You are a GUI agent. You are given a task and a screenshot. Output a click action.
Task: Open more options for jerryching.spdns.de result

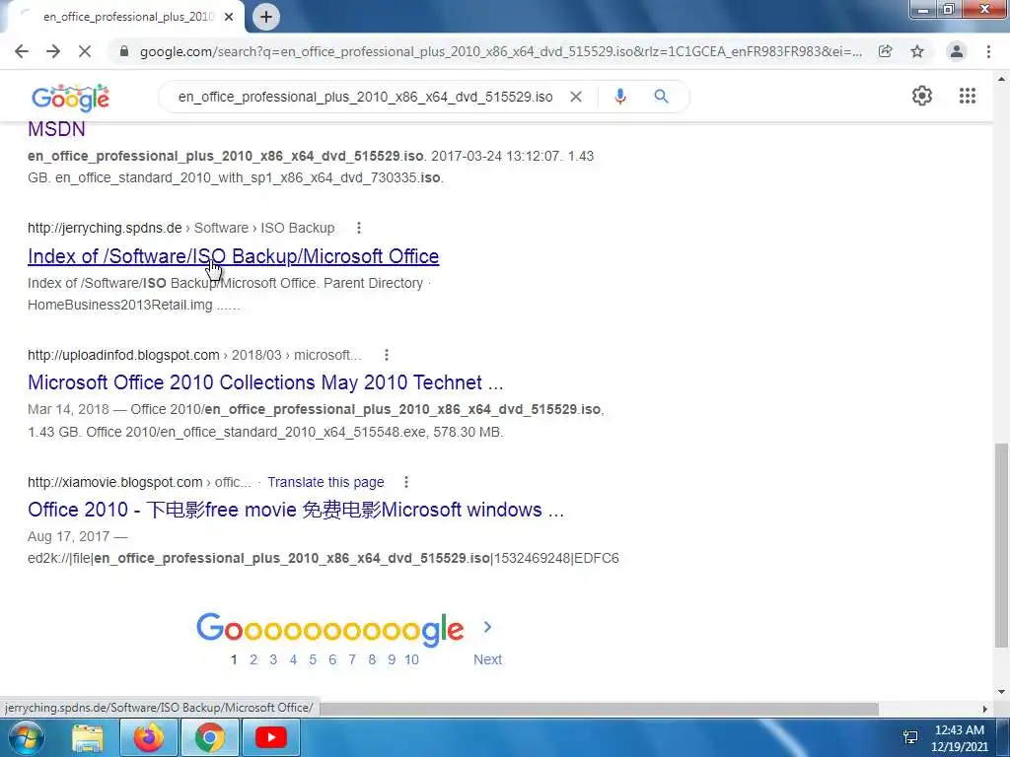(x=359, y=228)
